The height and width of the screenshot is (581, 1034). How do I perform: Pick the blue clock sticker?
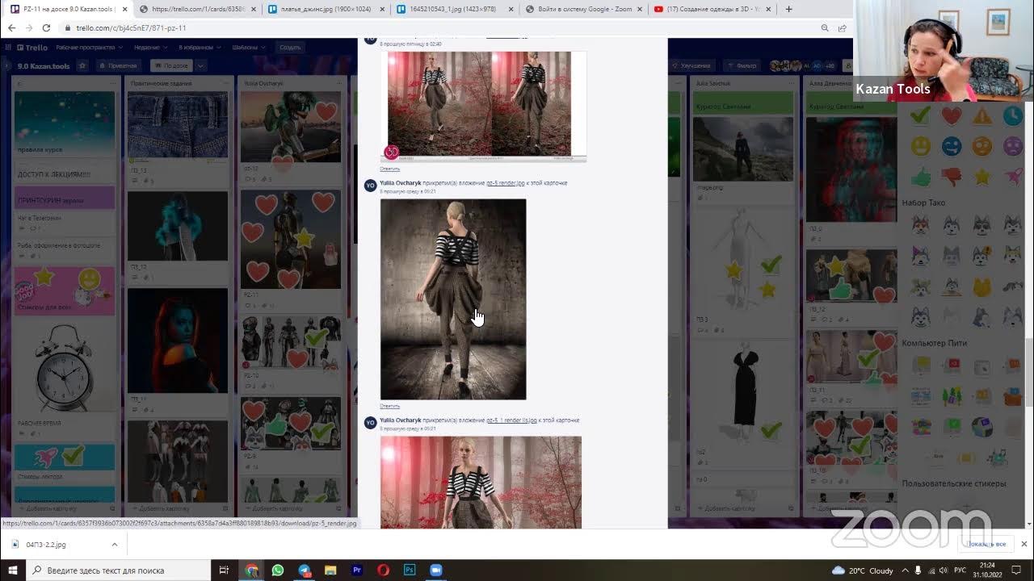tap(1012, 115)
